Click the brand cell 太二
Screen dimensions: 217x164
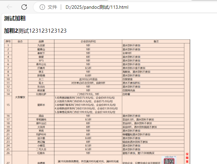point(41,79)
